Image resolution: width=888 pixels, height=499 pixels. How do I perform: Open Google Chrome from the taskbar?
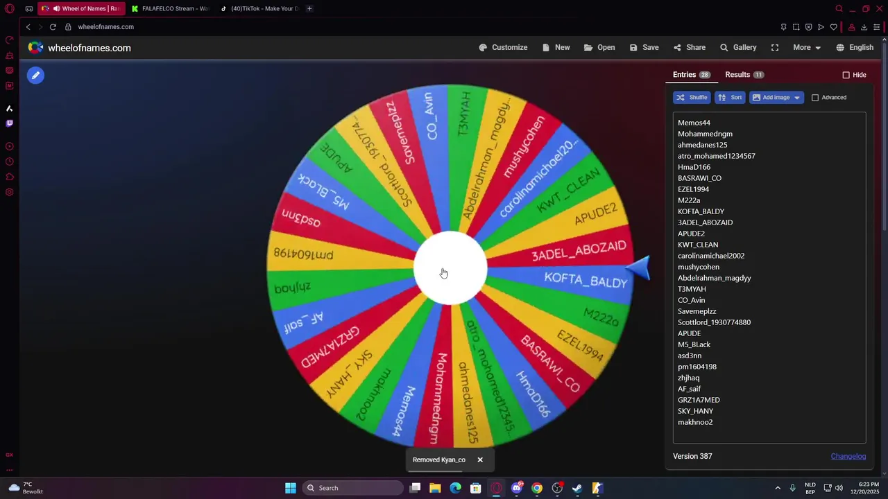point(537,488)
